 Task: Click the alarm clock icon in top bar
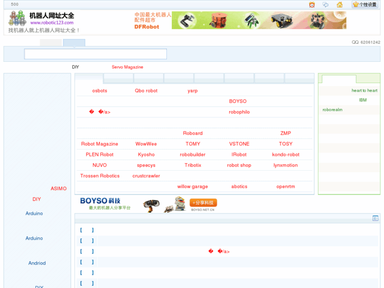pos(312,5)
